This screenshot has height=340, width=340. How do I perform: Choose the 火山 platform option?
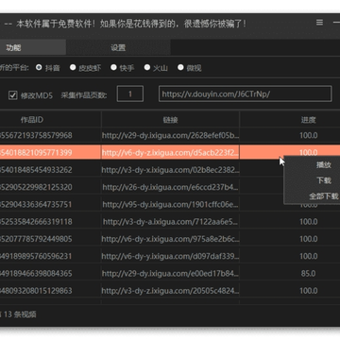[147, 67]
